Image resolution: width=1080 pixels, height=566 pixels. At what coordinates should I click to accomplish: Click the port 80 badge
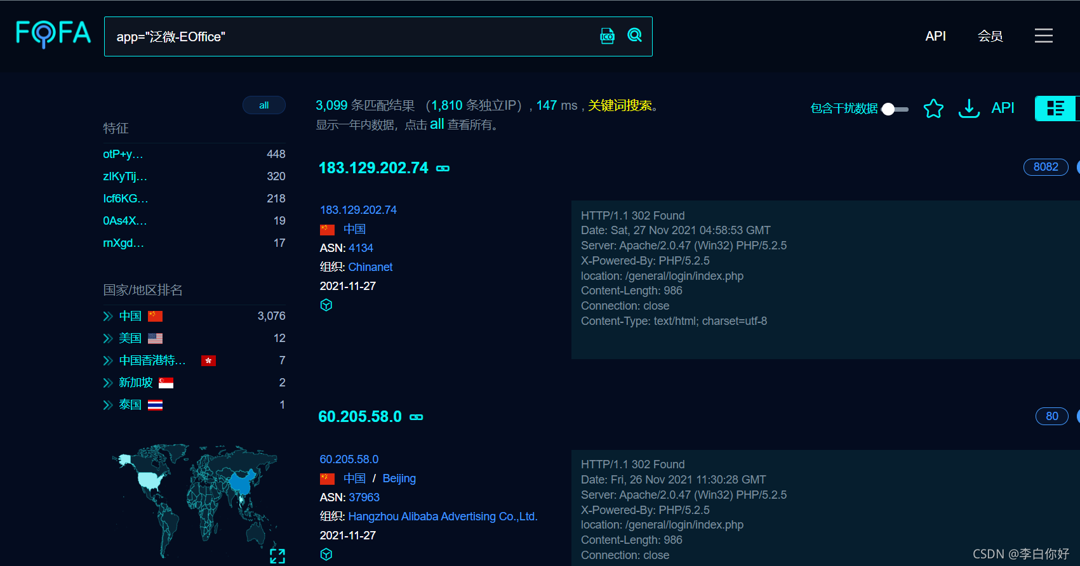(x=1052, y=416)
